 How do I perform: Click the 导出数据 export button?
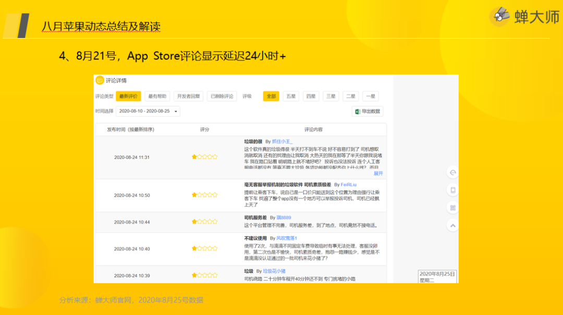tap(368, 111)
